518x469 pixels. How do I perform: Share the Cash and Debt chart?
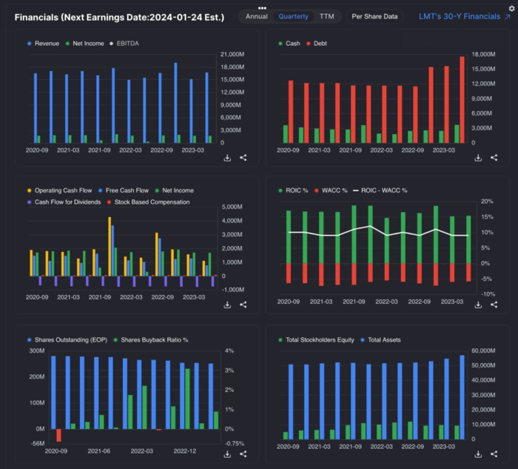coord(494,158)
